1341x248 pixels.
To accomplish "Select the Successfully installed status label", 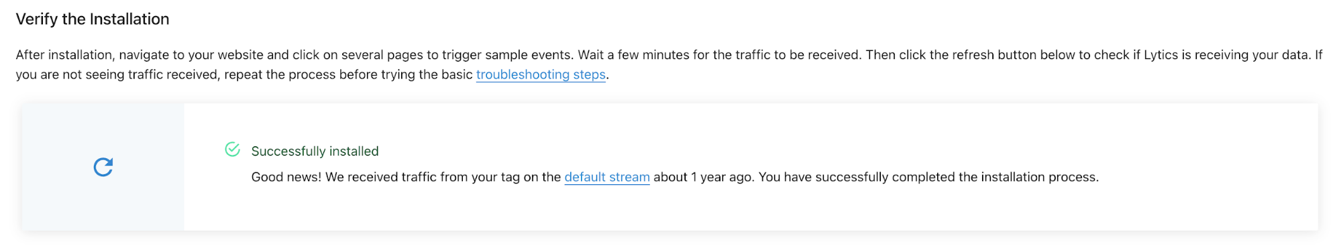I will pyautogui.click(x=315, y=151).
